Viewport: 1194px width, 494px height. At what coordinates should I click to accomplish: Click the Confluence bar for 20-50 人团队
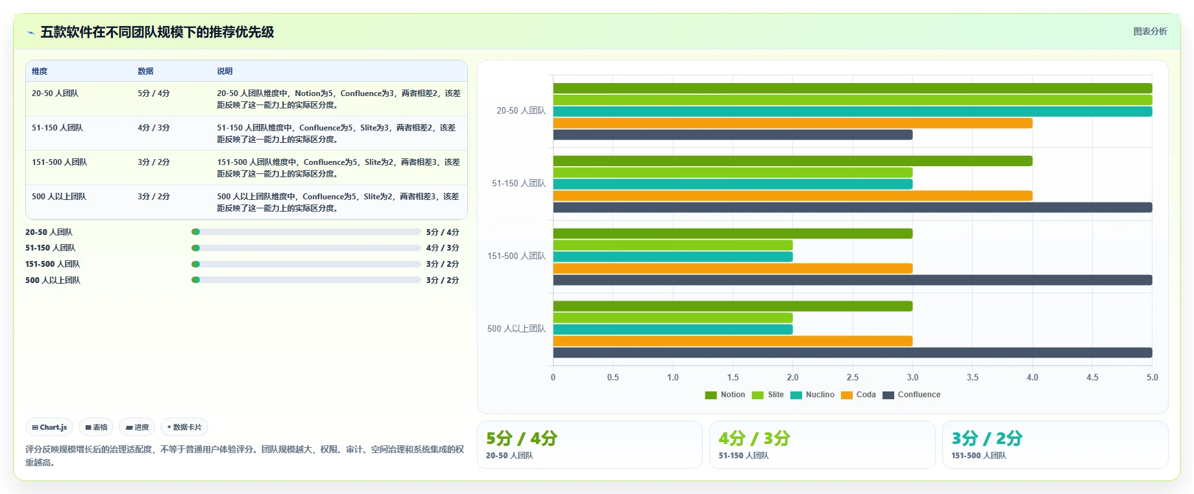point(733,135)
